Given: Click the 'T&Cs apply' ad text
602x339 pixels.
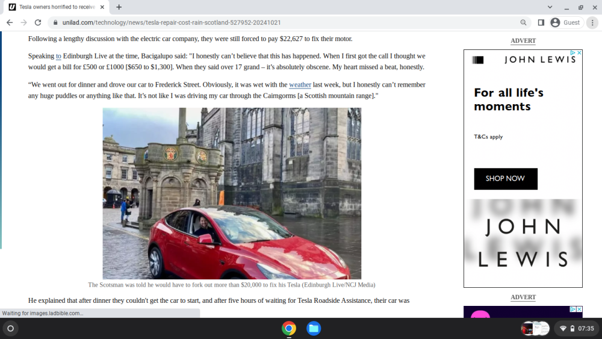Looking at the screenshot, I should 488,137.
